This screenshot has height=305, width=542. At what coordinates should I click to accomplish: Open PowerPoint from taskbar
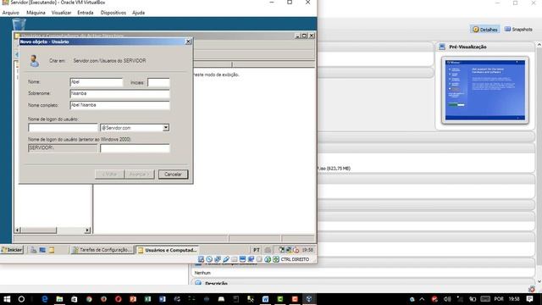click(x=133, y=299)
